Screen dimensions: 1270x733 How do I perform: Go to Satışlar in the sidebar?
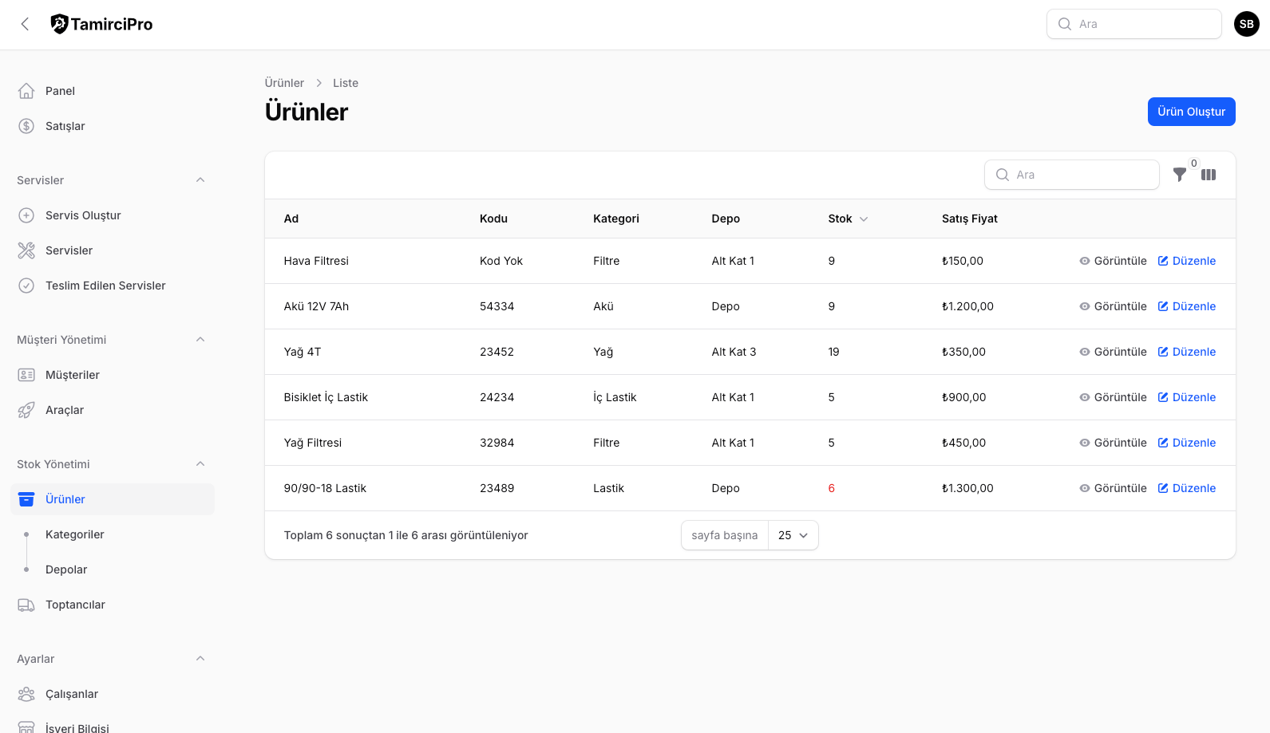click(x=65, y=126)
